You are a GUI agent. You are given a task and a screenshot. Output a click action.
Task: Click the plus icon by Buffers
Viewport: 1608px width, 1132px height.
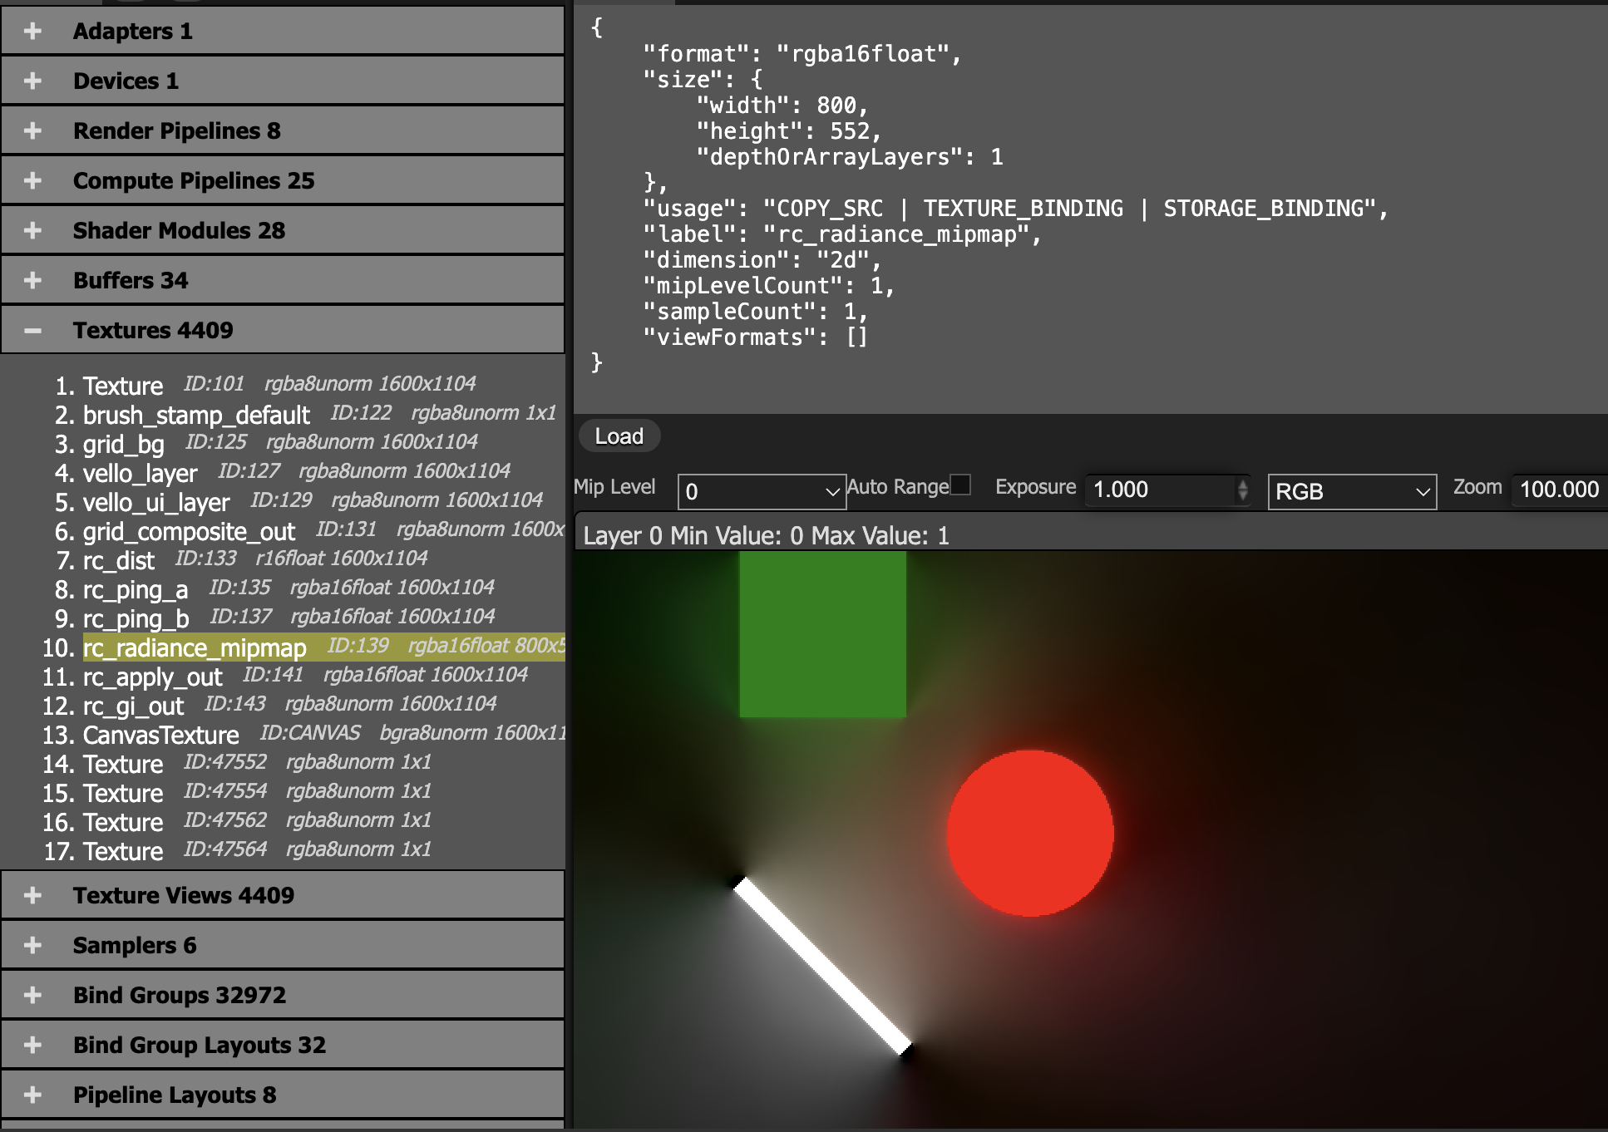[x=32, y=280]
